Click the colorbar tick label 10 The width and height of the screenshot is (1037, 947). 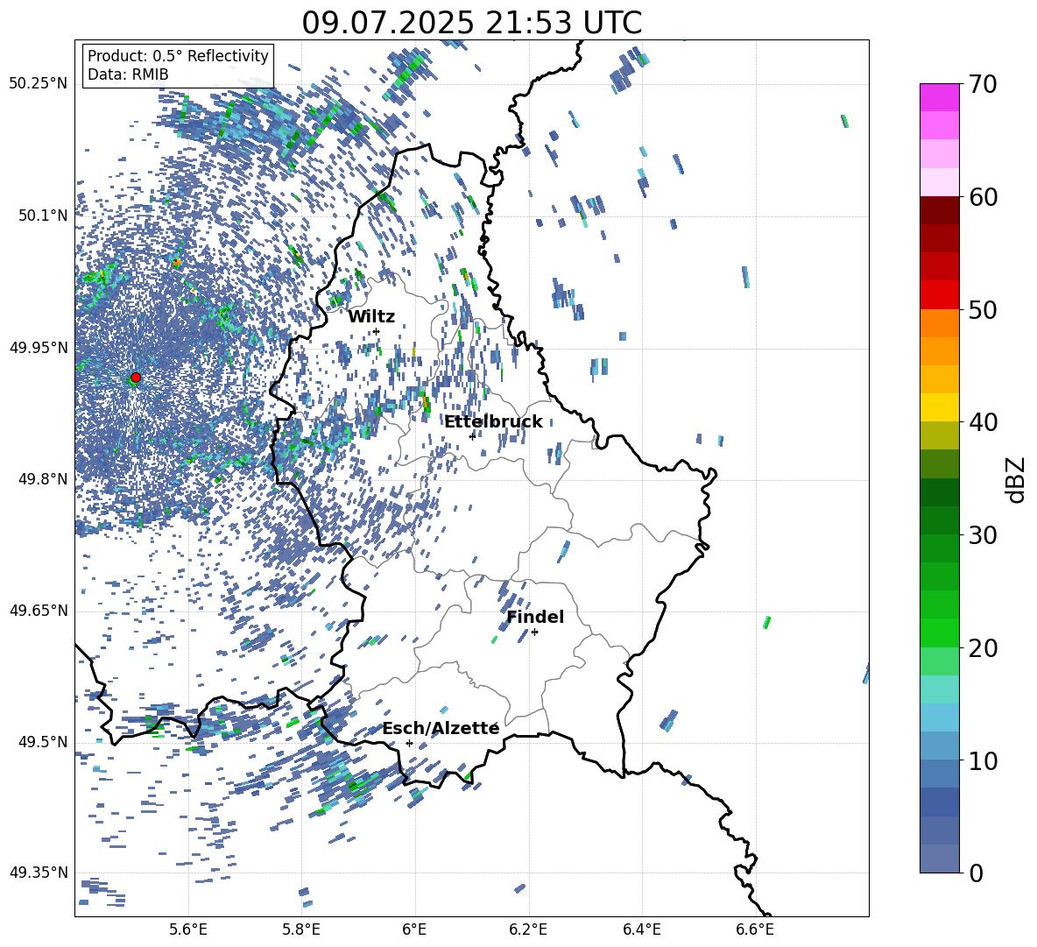tap(984, 761)
